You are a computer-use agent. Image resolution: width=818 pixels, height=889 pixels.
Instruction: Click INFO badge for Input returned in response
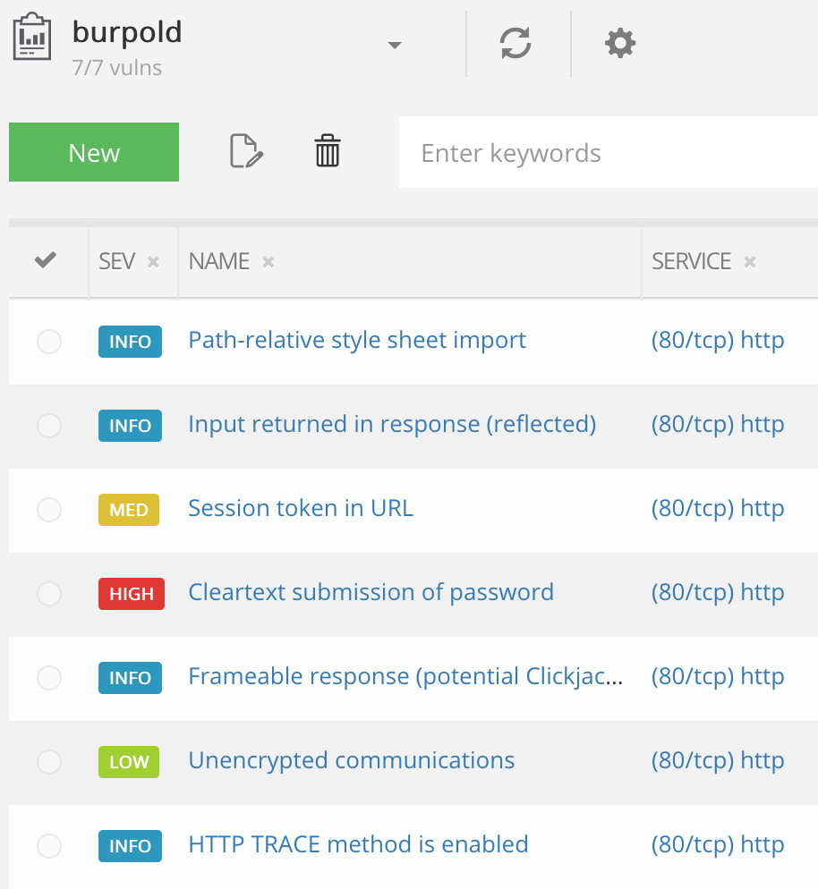pyautogui.click(x=130, y=425)
